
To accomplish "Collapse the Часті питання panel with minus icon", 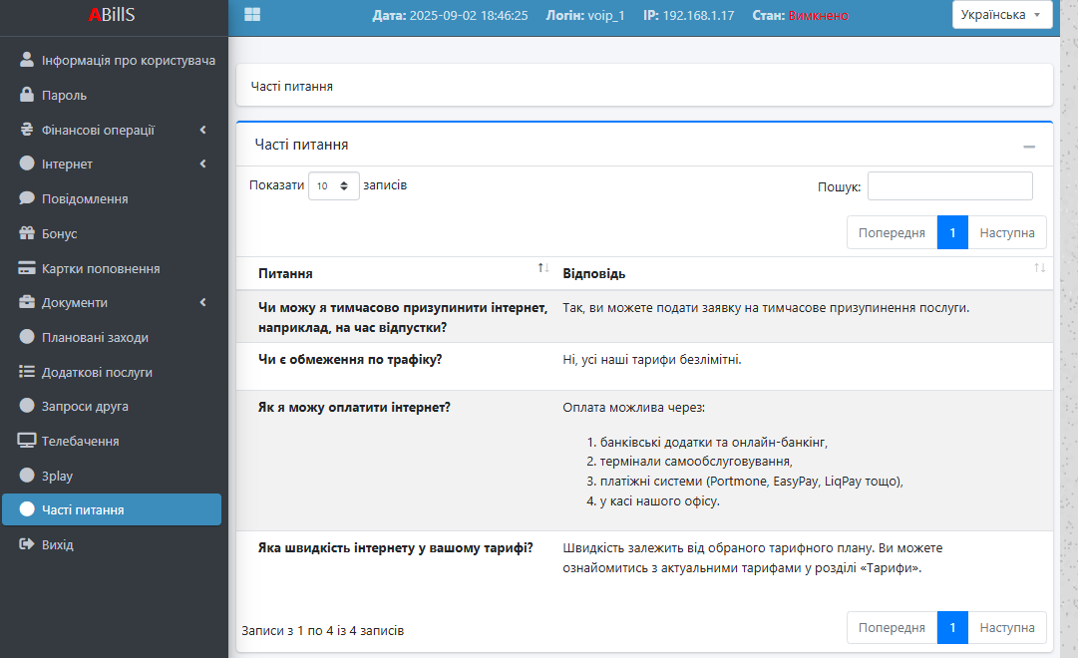I will pos(1029,147).
